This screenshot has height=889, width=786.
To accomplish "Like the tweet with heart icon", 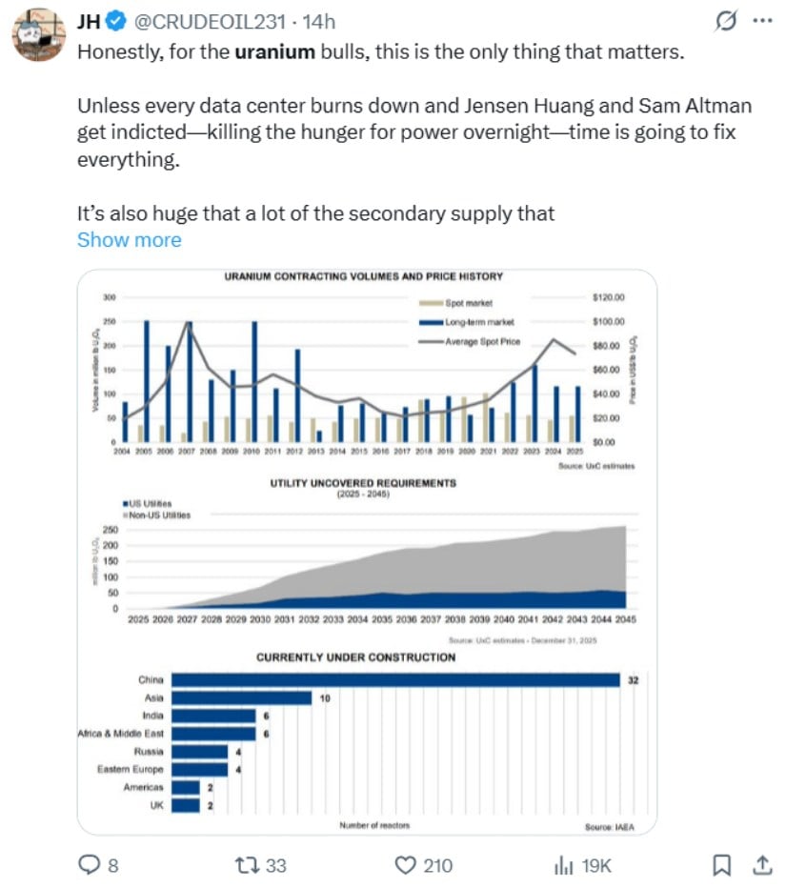I will (x=407, y=865).
